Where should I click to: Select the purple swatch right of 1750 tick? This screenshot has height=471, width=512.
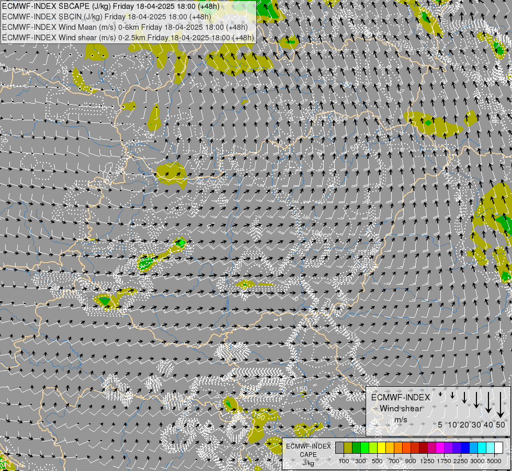click(x=449, y=448)
